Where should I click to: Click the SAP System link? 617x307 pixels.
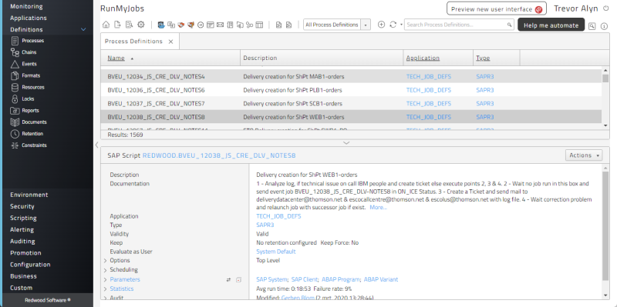[272, 279]
